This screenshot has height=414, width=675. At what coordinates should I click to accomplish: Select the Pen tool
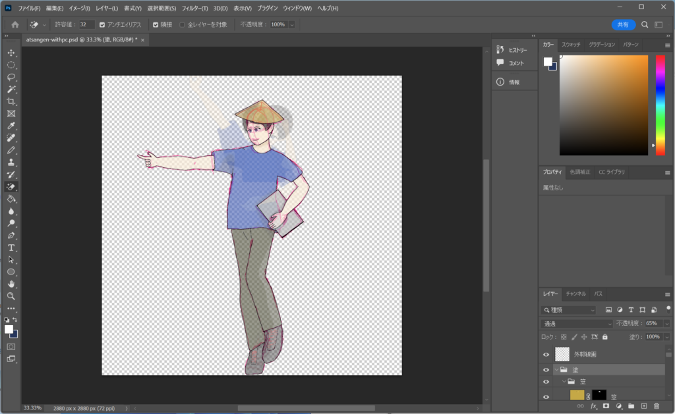point(11,236)
